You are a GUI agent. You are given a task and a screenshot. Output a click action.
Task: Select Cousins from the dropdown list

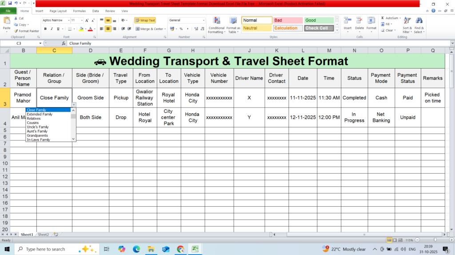point(33,123)
